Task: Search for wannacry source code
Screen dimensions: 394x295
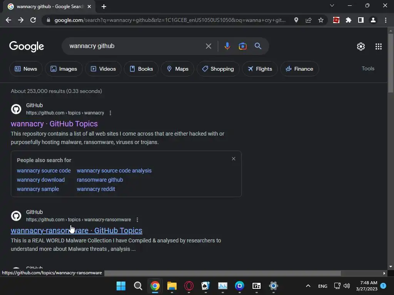Action: coord(44,171)
